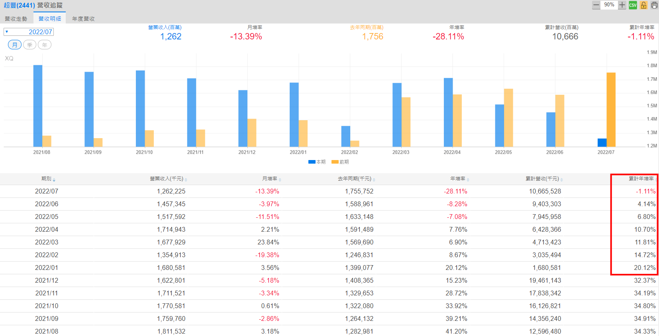Decrease zoom with the minus button
Viewport: 659px width, 336px height.
pos(596,5)
